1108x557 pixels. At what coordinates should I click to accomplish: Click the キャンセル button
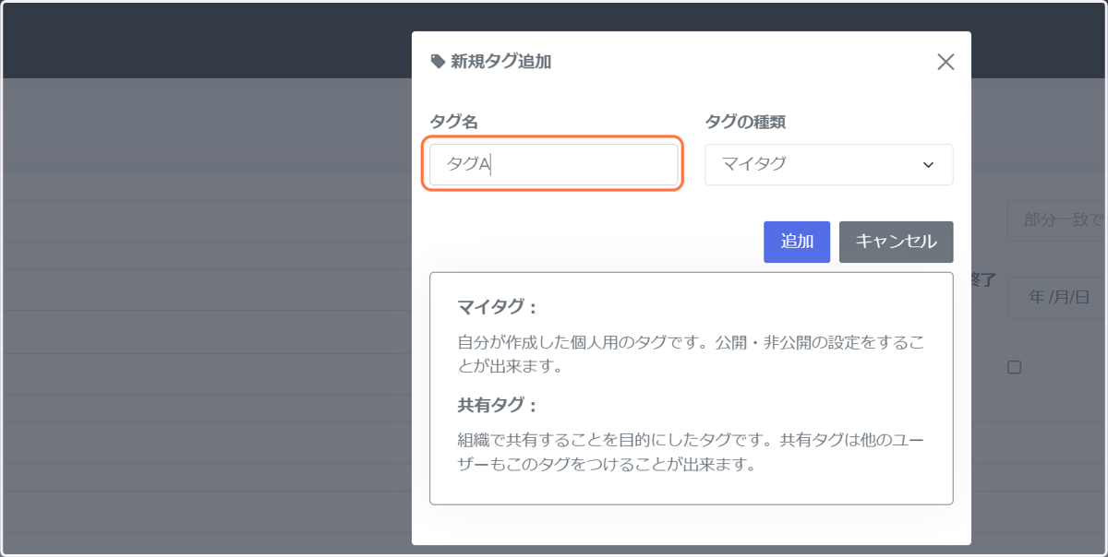tap(896, 242)
